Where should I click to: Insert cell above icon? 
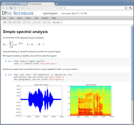click(x=34, y=22)
